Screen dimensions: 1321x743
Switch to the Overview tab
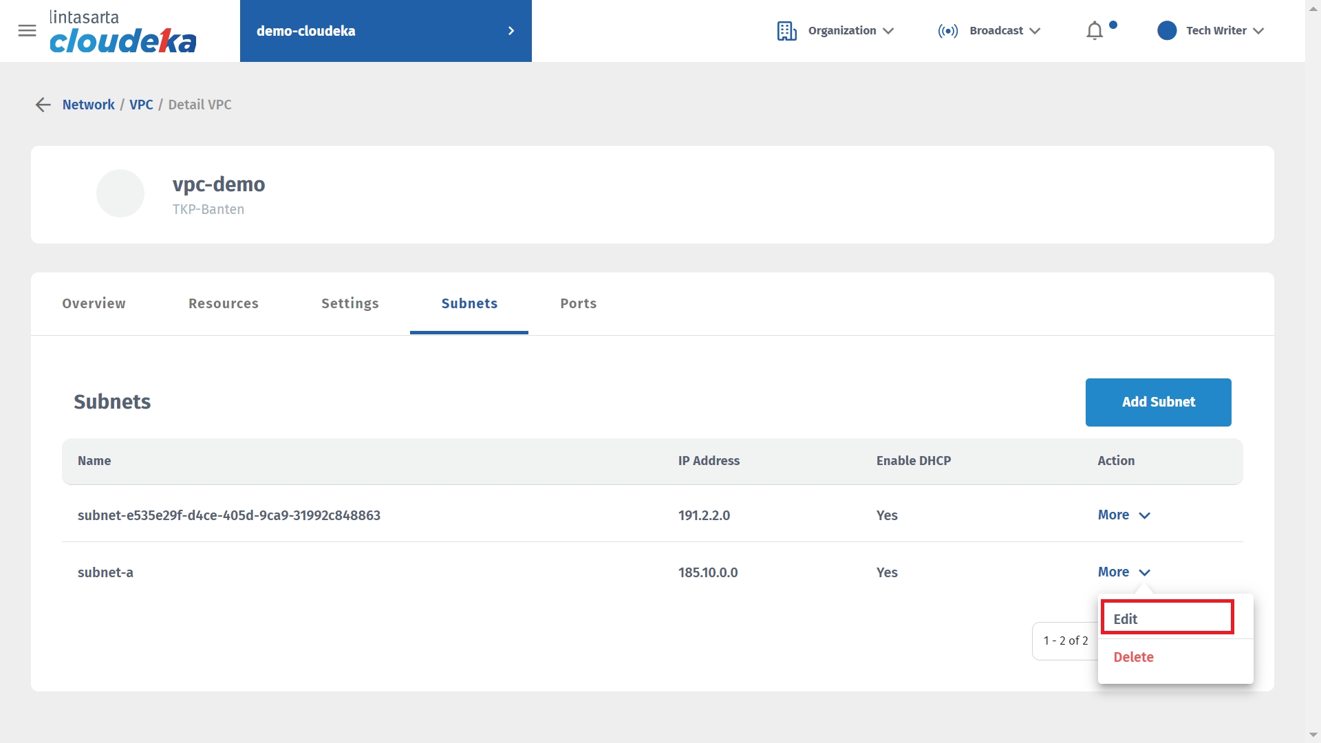coord(94,303)
